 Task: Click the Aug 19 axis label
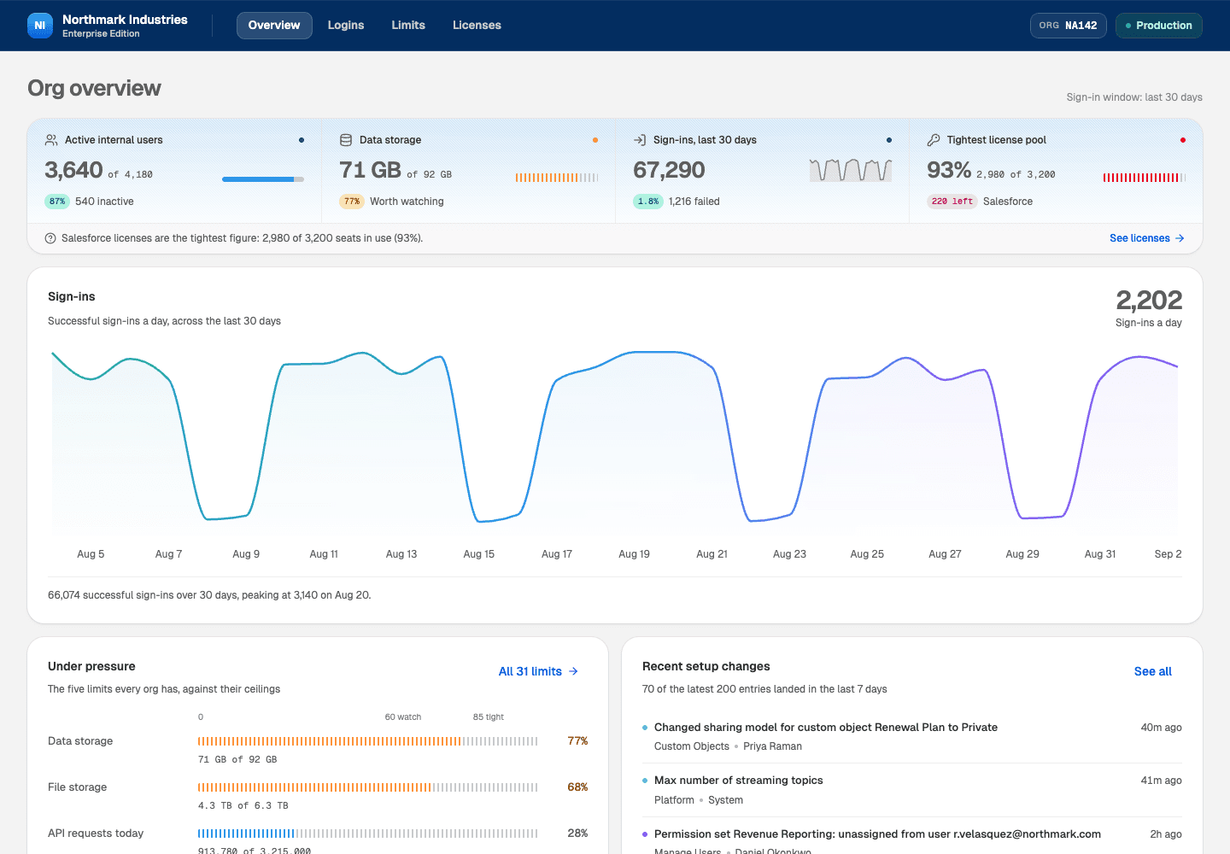click(x=634, y=554)
